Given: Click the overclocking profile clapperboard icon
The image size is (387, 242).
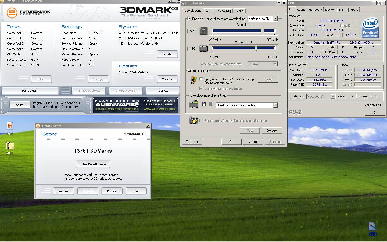Looking at the screenshot, I should pyautogui.click(x=194, y=104).
